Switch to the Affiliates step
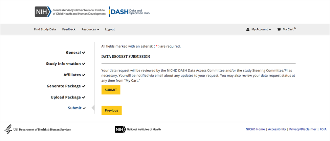 pos(72,75)
